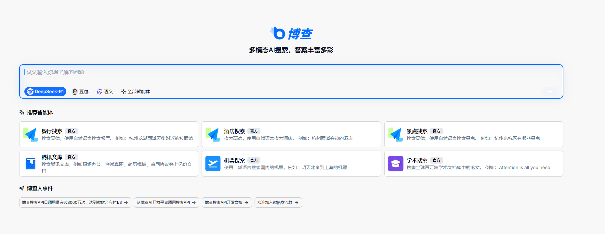Viewport: 605px width, 234px height.
Task: Choose the 通义 agent
Action: coord(105,92)
